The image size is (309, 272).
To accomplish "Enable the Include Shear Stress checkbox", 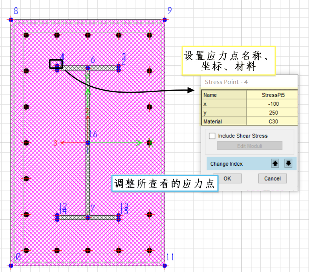I will tap(212, 136).
